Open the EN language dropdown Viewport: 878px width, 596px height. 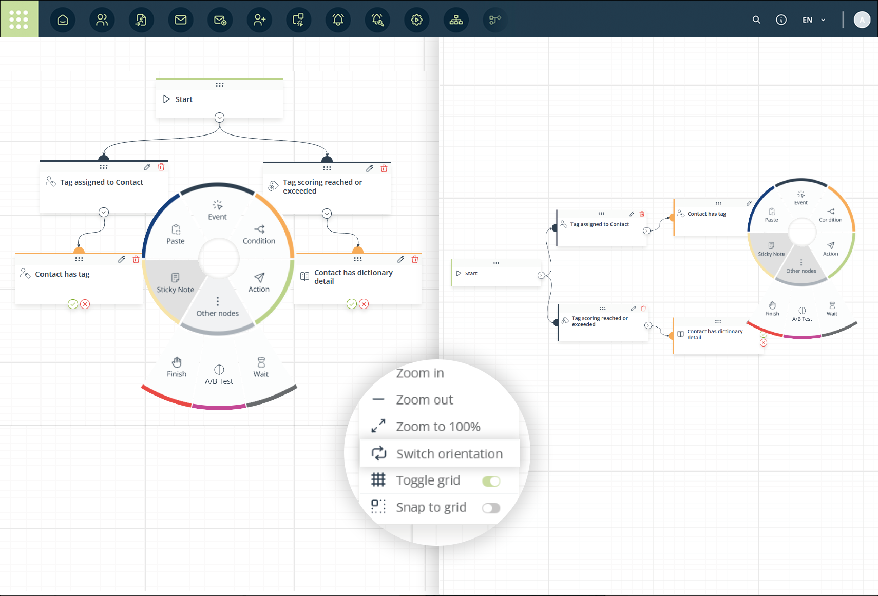tap(814, 20)
